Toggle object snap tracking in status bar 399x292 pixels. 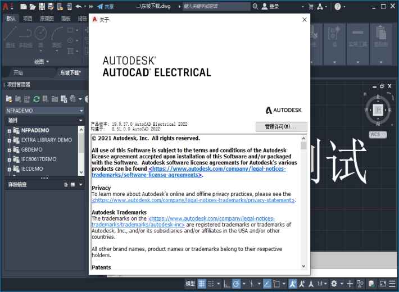coord(267,284)
